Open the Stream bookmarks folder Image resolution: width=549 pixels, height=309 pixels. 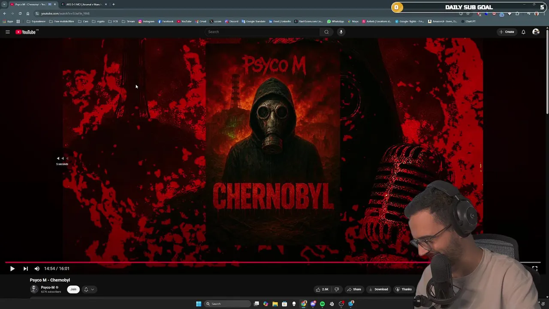tap(128, 21)
